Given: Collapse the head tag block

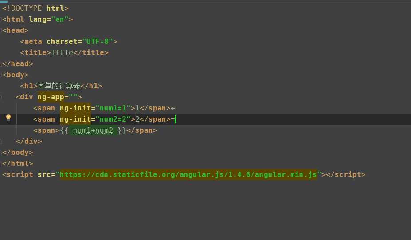Looking at the screenshot, I should [x=1, y=31].
